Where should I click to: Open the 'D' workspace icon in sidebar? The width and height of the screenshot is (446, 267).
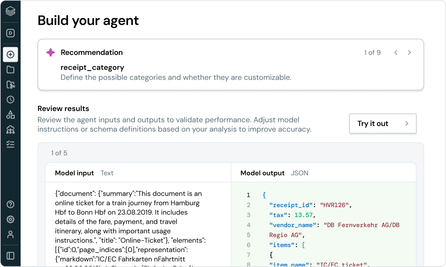pos(10,33)
